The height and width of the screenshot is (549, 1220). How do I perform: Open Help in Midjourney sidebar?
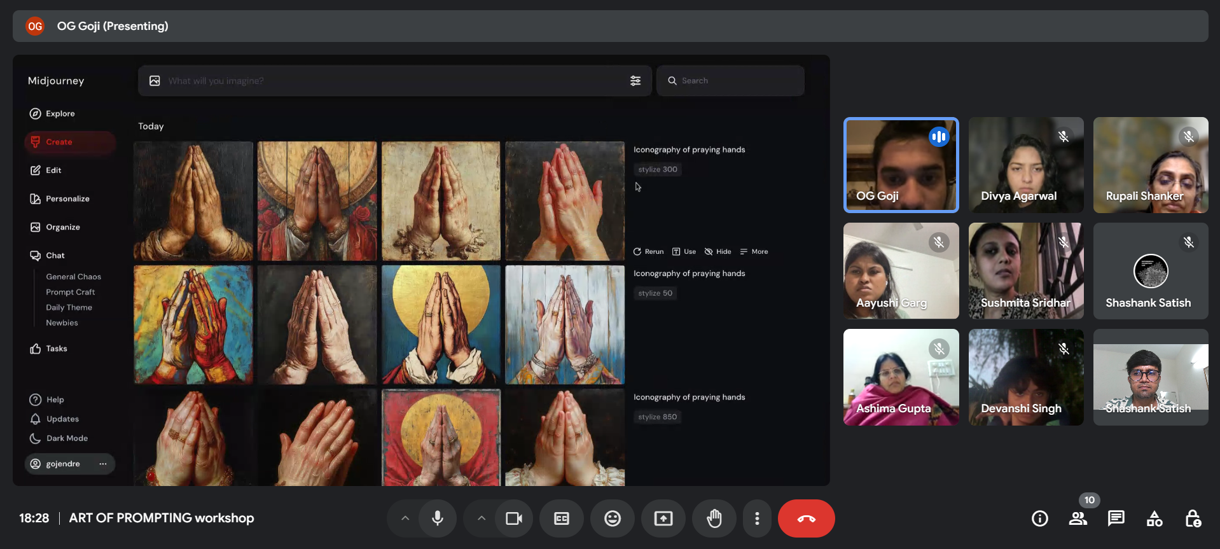coord(46,400)
